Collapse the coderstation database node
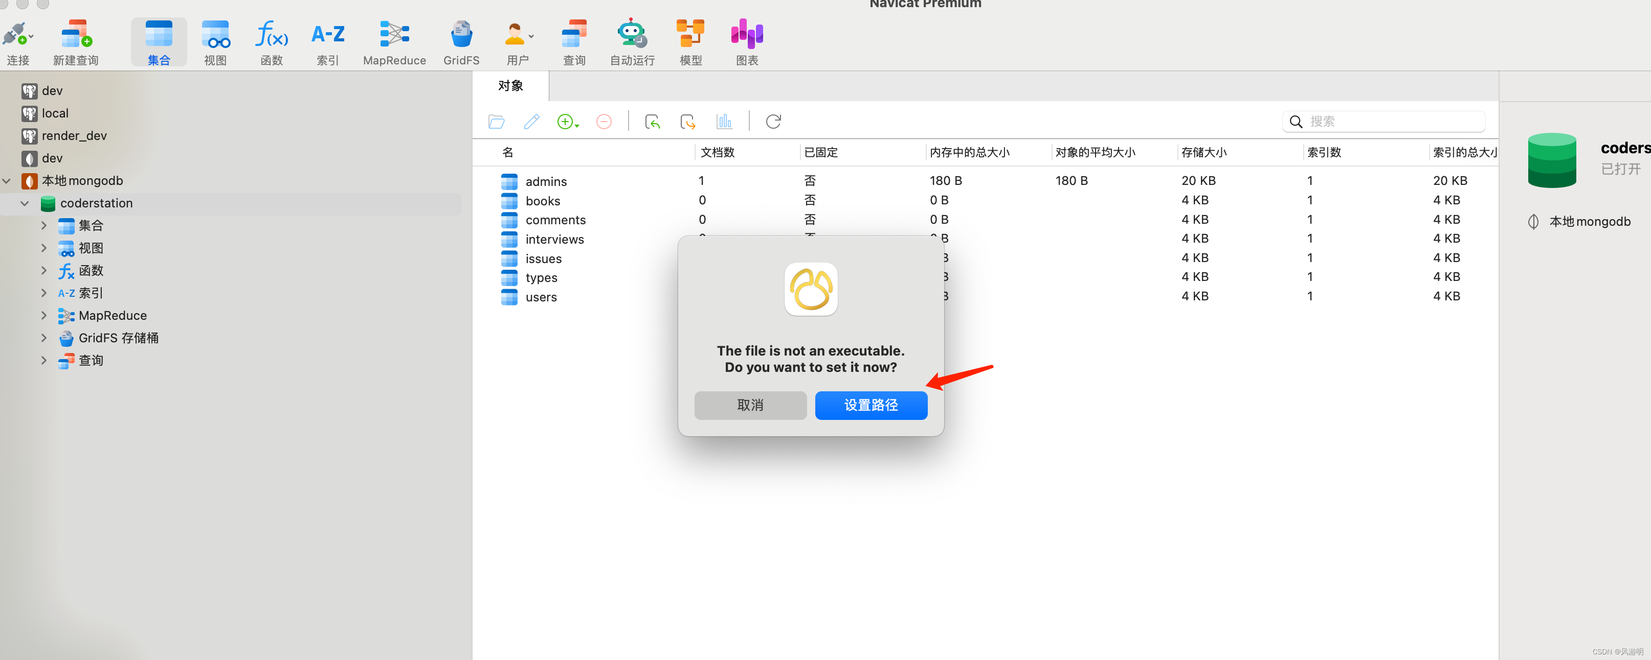 coord(25,203)
